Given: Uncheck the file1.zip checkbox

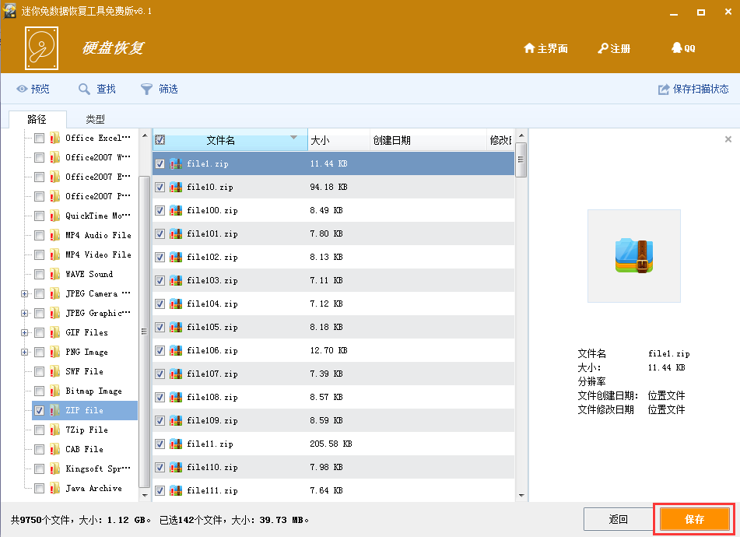Looking at the screenshot, I should [160, 163].
